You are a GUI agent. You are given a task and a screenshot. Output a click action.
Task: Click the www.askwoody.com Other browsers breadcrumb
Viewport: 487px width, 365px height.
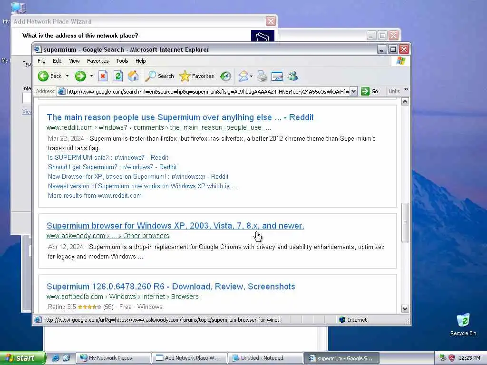coord(108,236)
